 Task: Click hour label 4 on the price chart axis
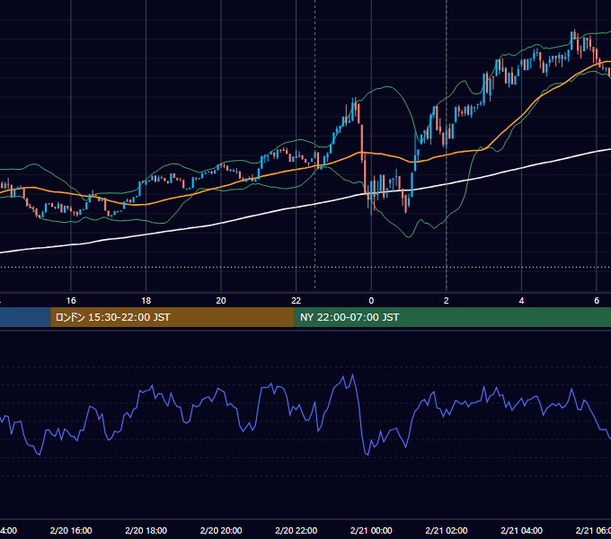pos(521,301)
